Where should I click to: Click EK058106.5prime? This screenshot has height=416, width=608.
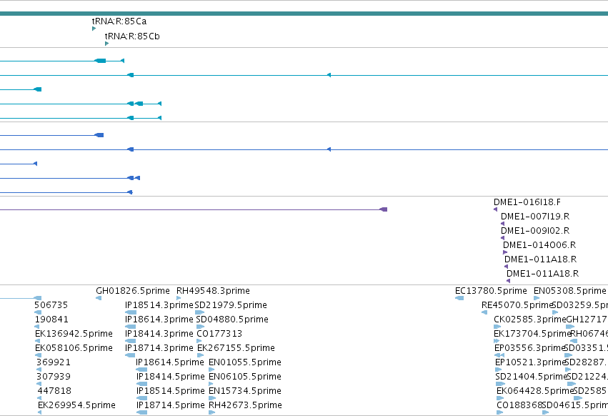[74, 348]
